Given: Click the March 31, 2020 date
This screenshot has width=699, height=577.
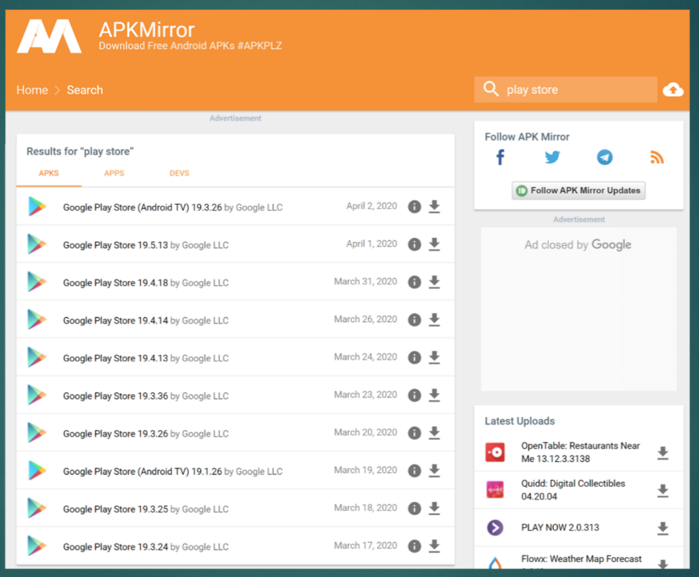Looking at the screenshot, I should [x=366, y=281].
